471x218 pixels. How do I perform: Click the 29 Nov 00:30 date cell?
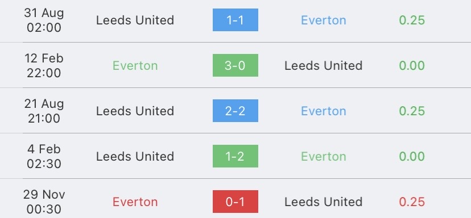44,202
